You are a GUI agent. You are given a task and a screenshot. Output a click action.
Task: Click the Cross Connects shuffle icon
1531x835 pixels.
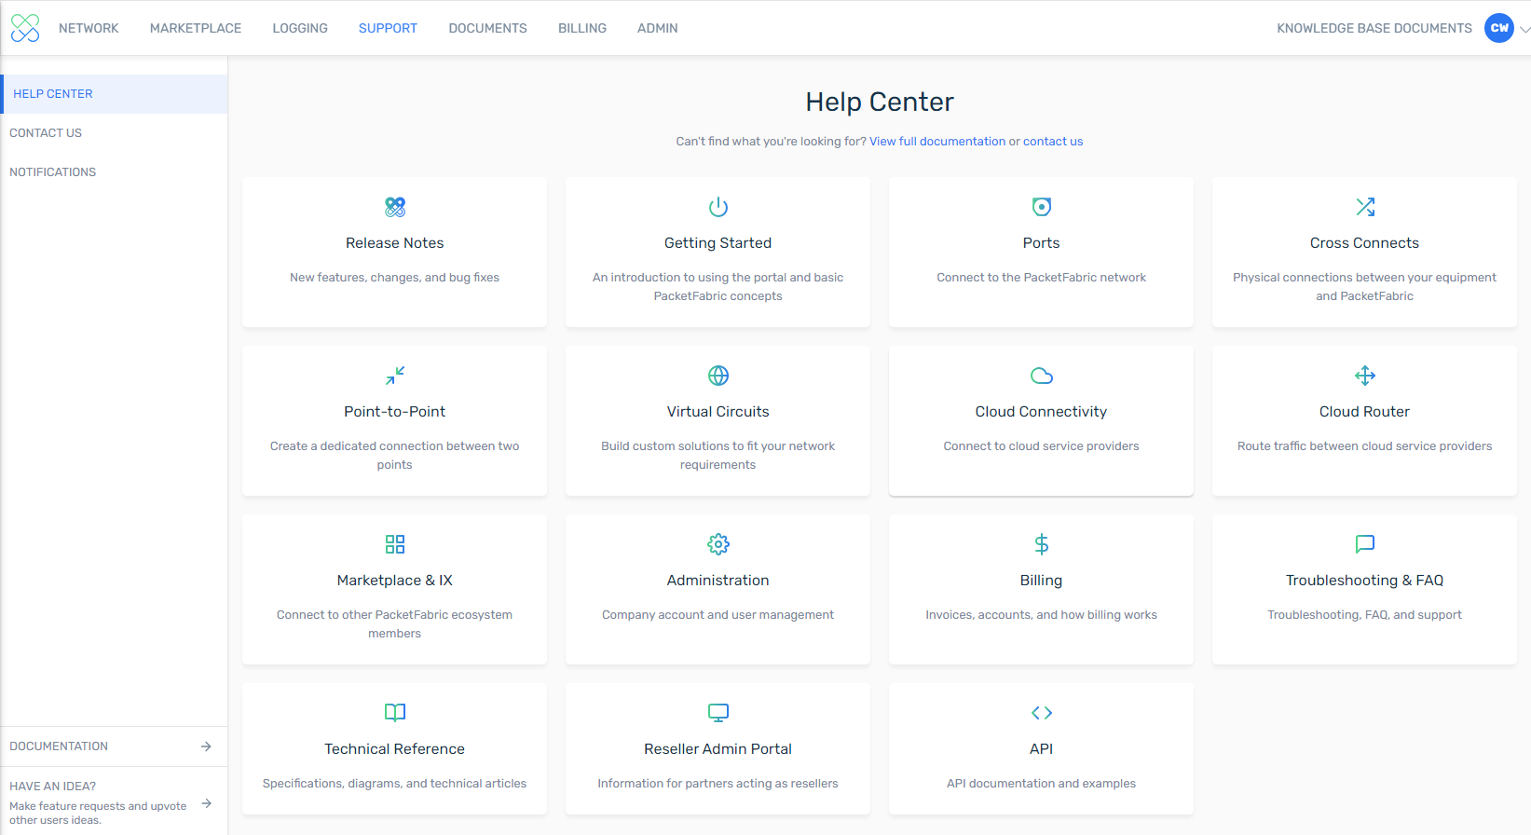(x=1365, y=207)
